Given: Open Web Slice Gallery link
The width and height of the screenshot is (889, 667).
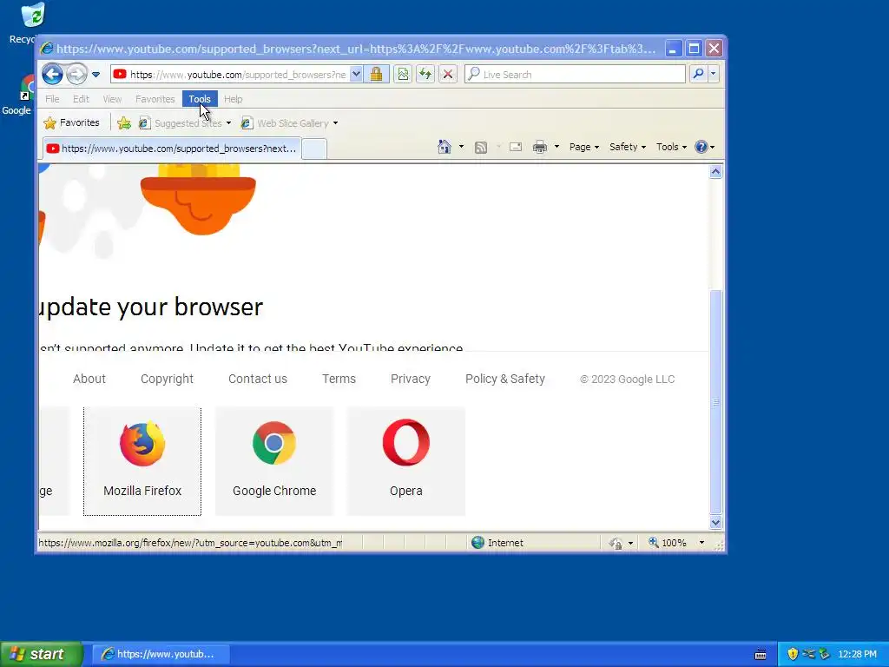Looking at the screenshot, I should point(285,123).
